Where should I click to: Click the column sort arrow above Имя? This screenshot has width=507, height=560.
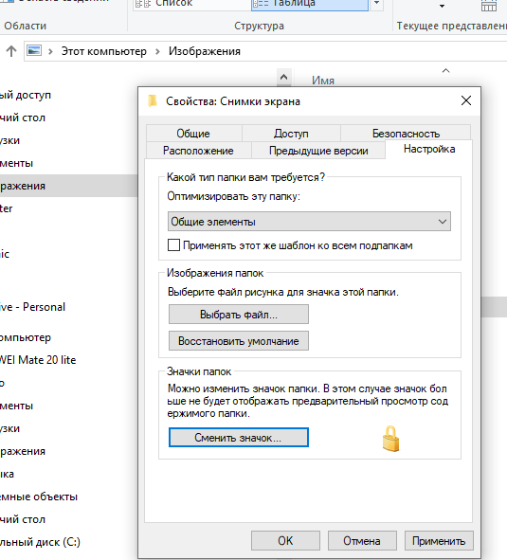click(445, 71)
